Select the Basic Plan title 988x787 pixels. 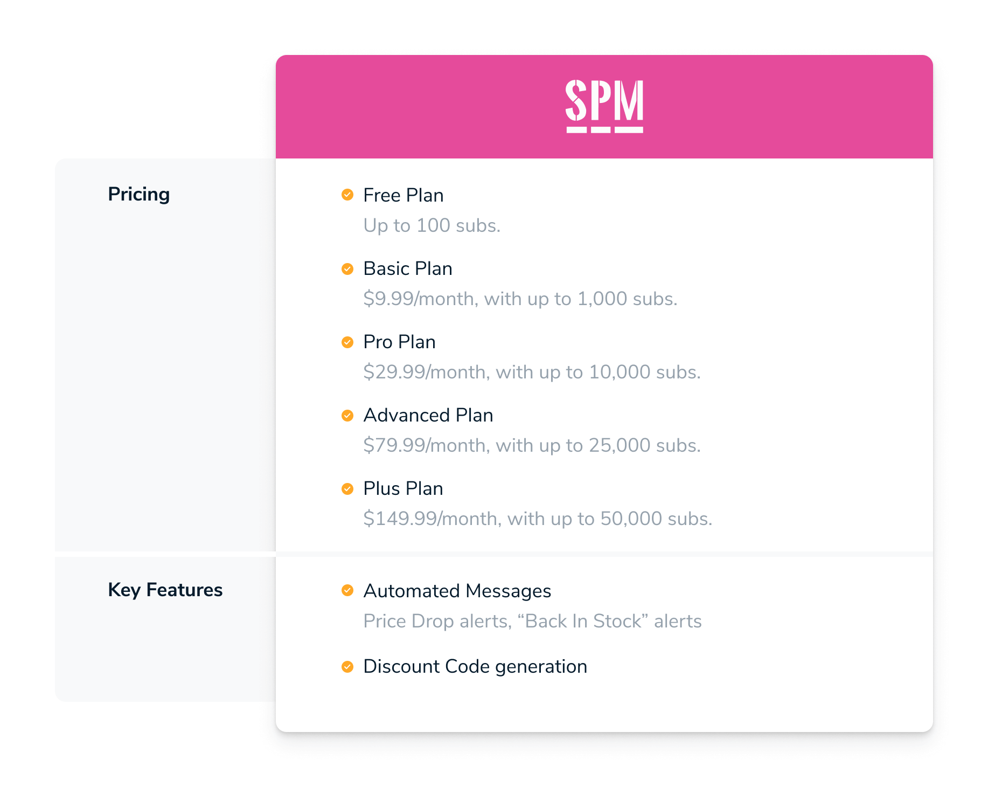(408, 268)
